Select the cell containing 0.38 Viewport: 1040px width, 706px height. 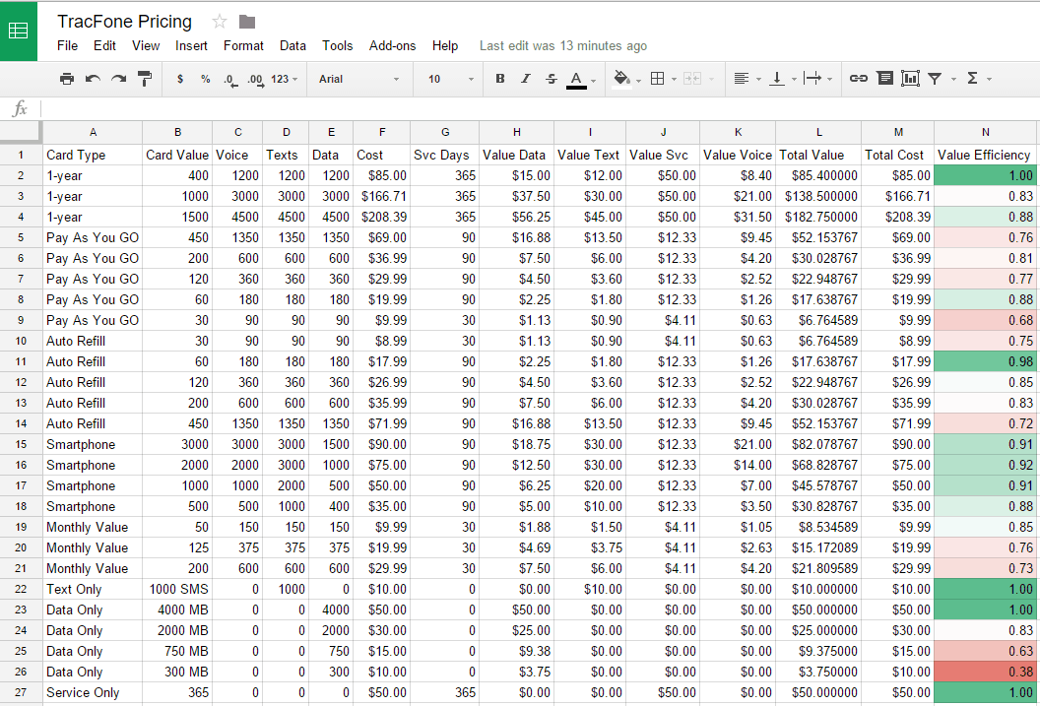click(x=985, y=672)
